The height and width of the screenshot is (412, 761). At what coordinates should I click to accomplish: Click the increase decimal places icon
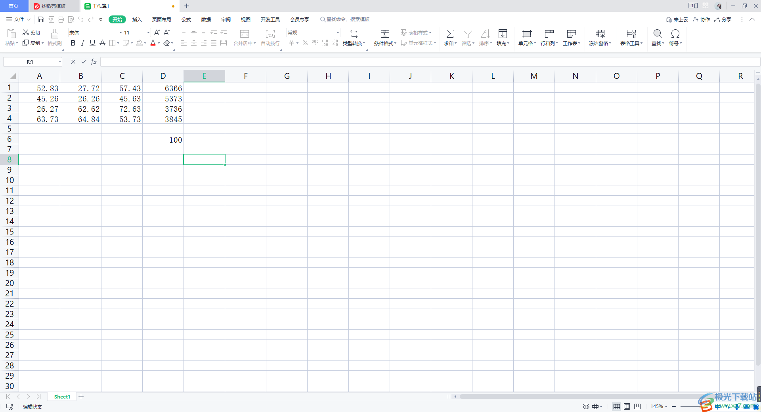325,43
